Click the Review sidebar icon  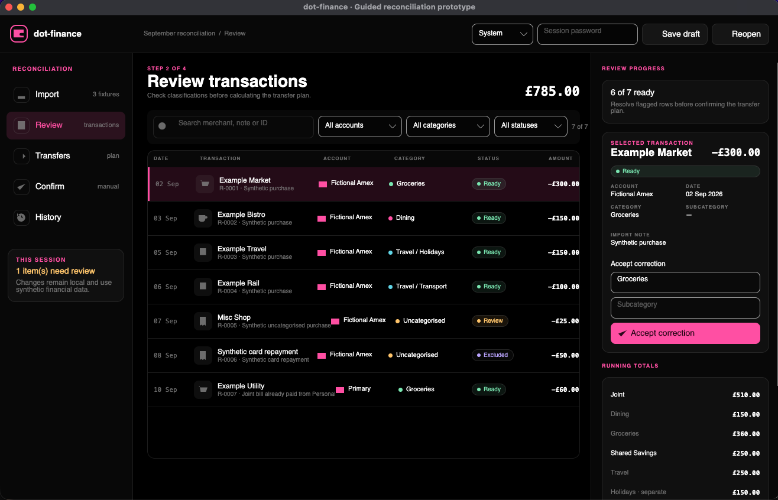[21, 125]
